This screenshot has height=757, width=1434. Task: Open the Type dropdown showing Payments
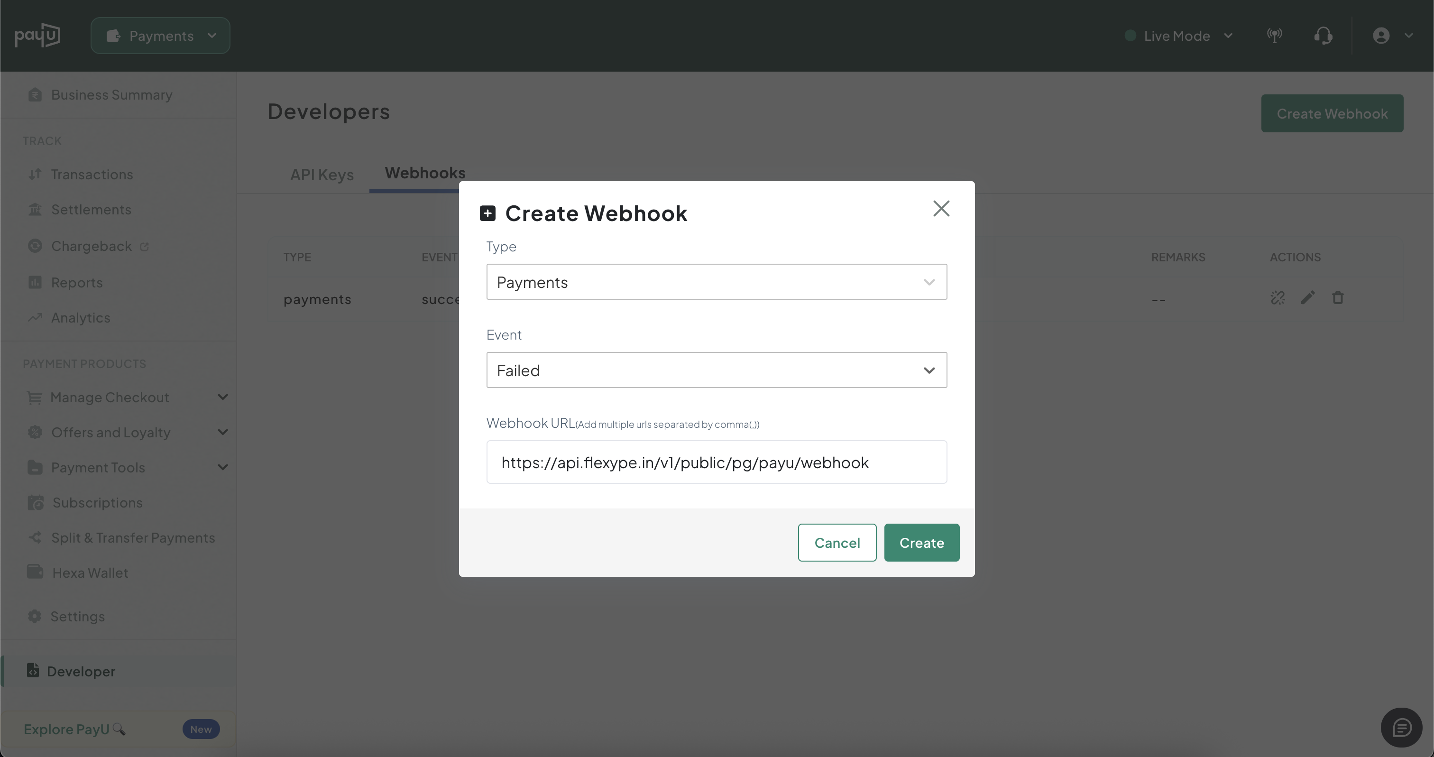click(716, 282)
